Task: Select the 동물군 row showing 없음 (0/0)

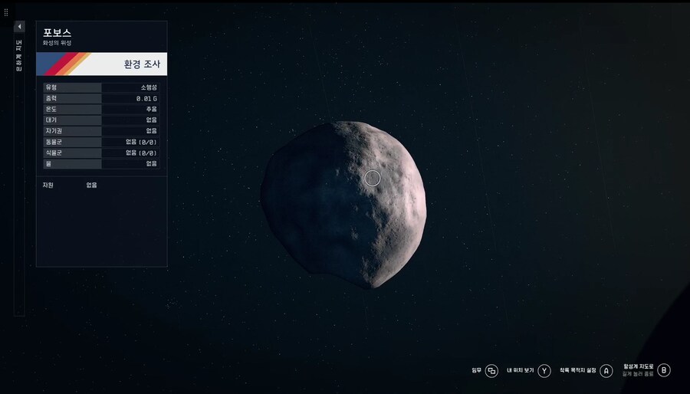Action: click(x=101, y=142)
